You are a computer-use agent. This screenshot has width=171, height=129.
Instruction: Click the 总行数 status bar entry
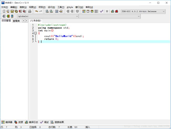(54, 127)
